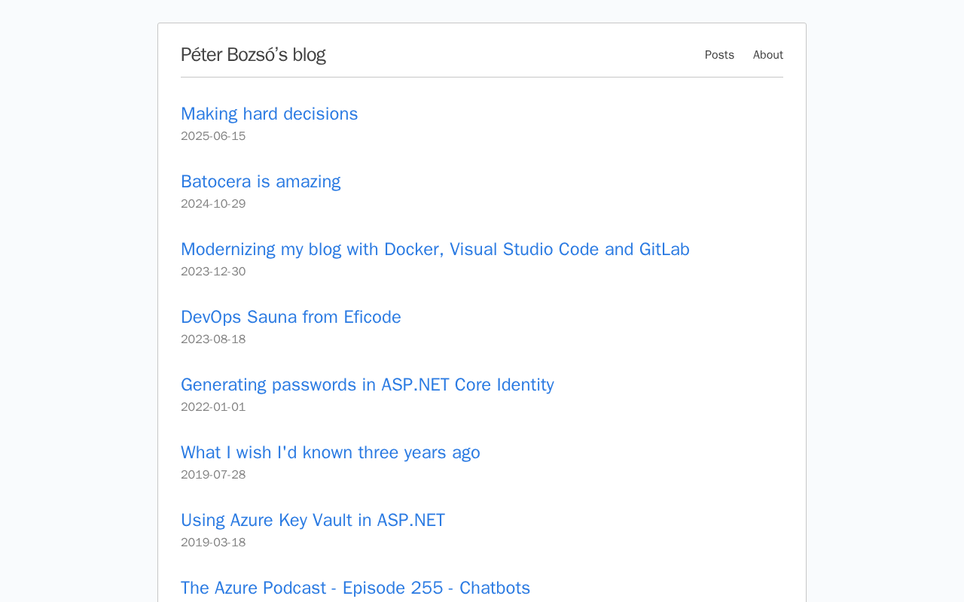Image resolution: width=964 pixels, height=602 pixels.
Task: Read What I wish I'd known three years ago
Action: [330, 452]
